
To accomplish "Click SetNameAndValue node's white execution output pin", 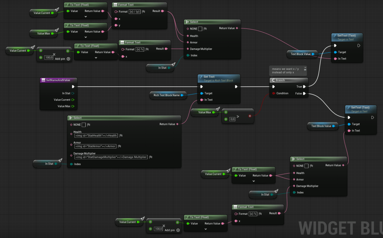I will point(73,87).
